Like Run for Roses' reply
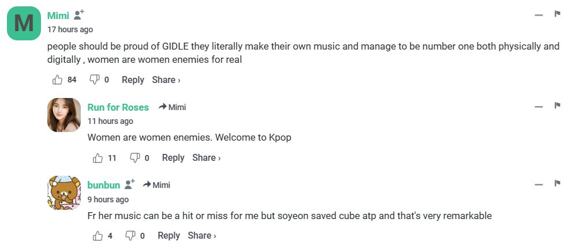Image resolution: width=573 pixels, height=245 pixels. tap(98, 157)
